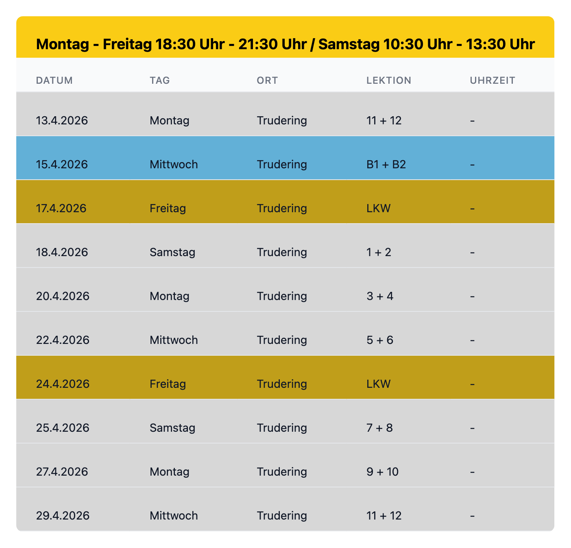571x548 pixels.
Task: Click the 25.4.2026 date cell
Action: click(x=63, y=428)
